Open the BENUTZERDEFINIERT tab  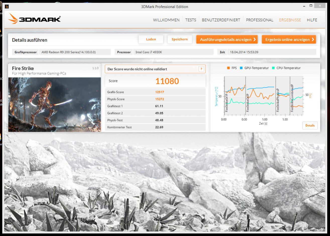click(221, 20)
